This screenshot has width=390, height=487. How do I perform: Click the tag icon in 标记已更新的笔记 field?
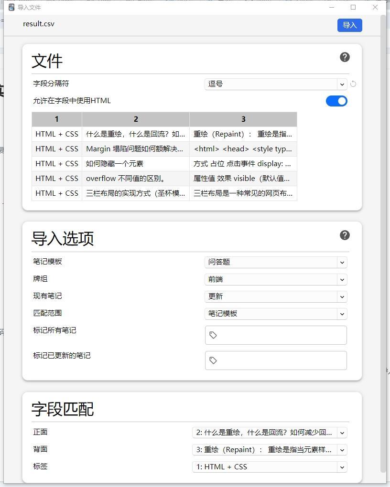click(x=213, y=360)
